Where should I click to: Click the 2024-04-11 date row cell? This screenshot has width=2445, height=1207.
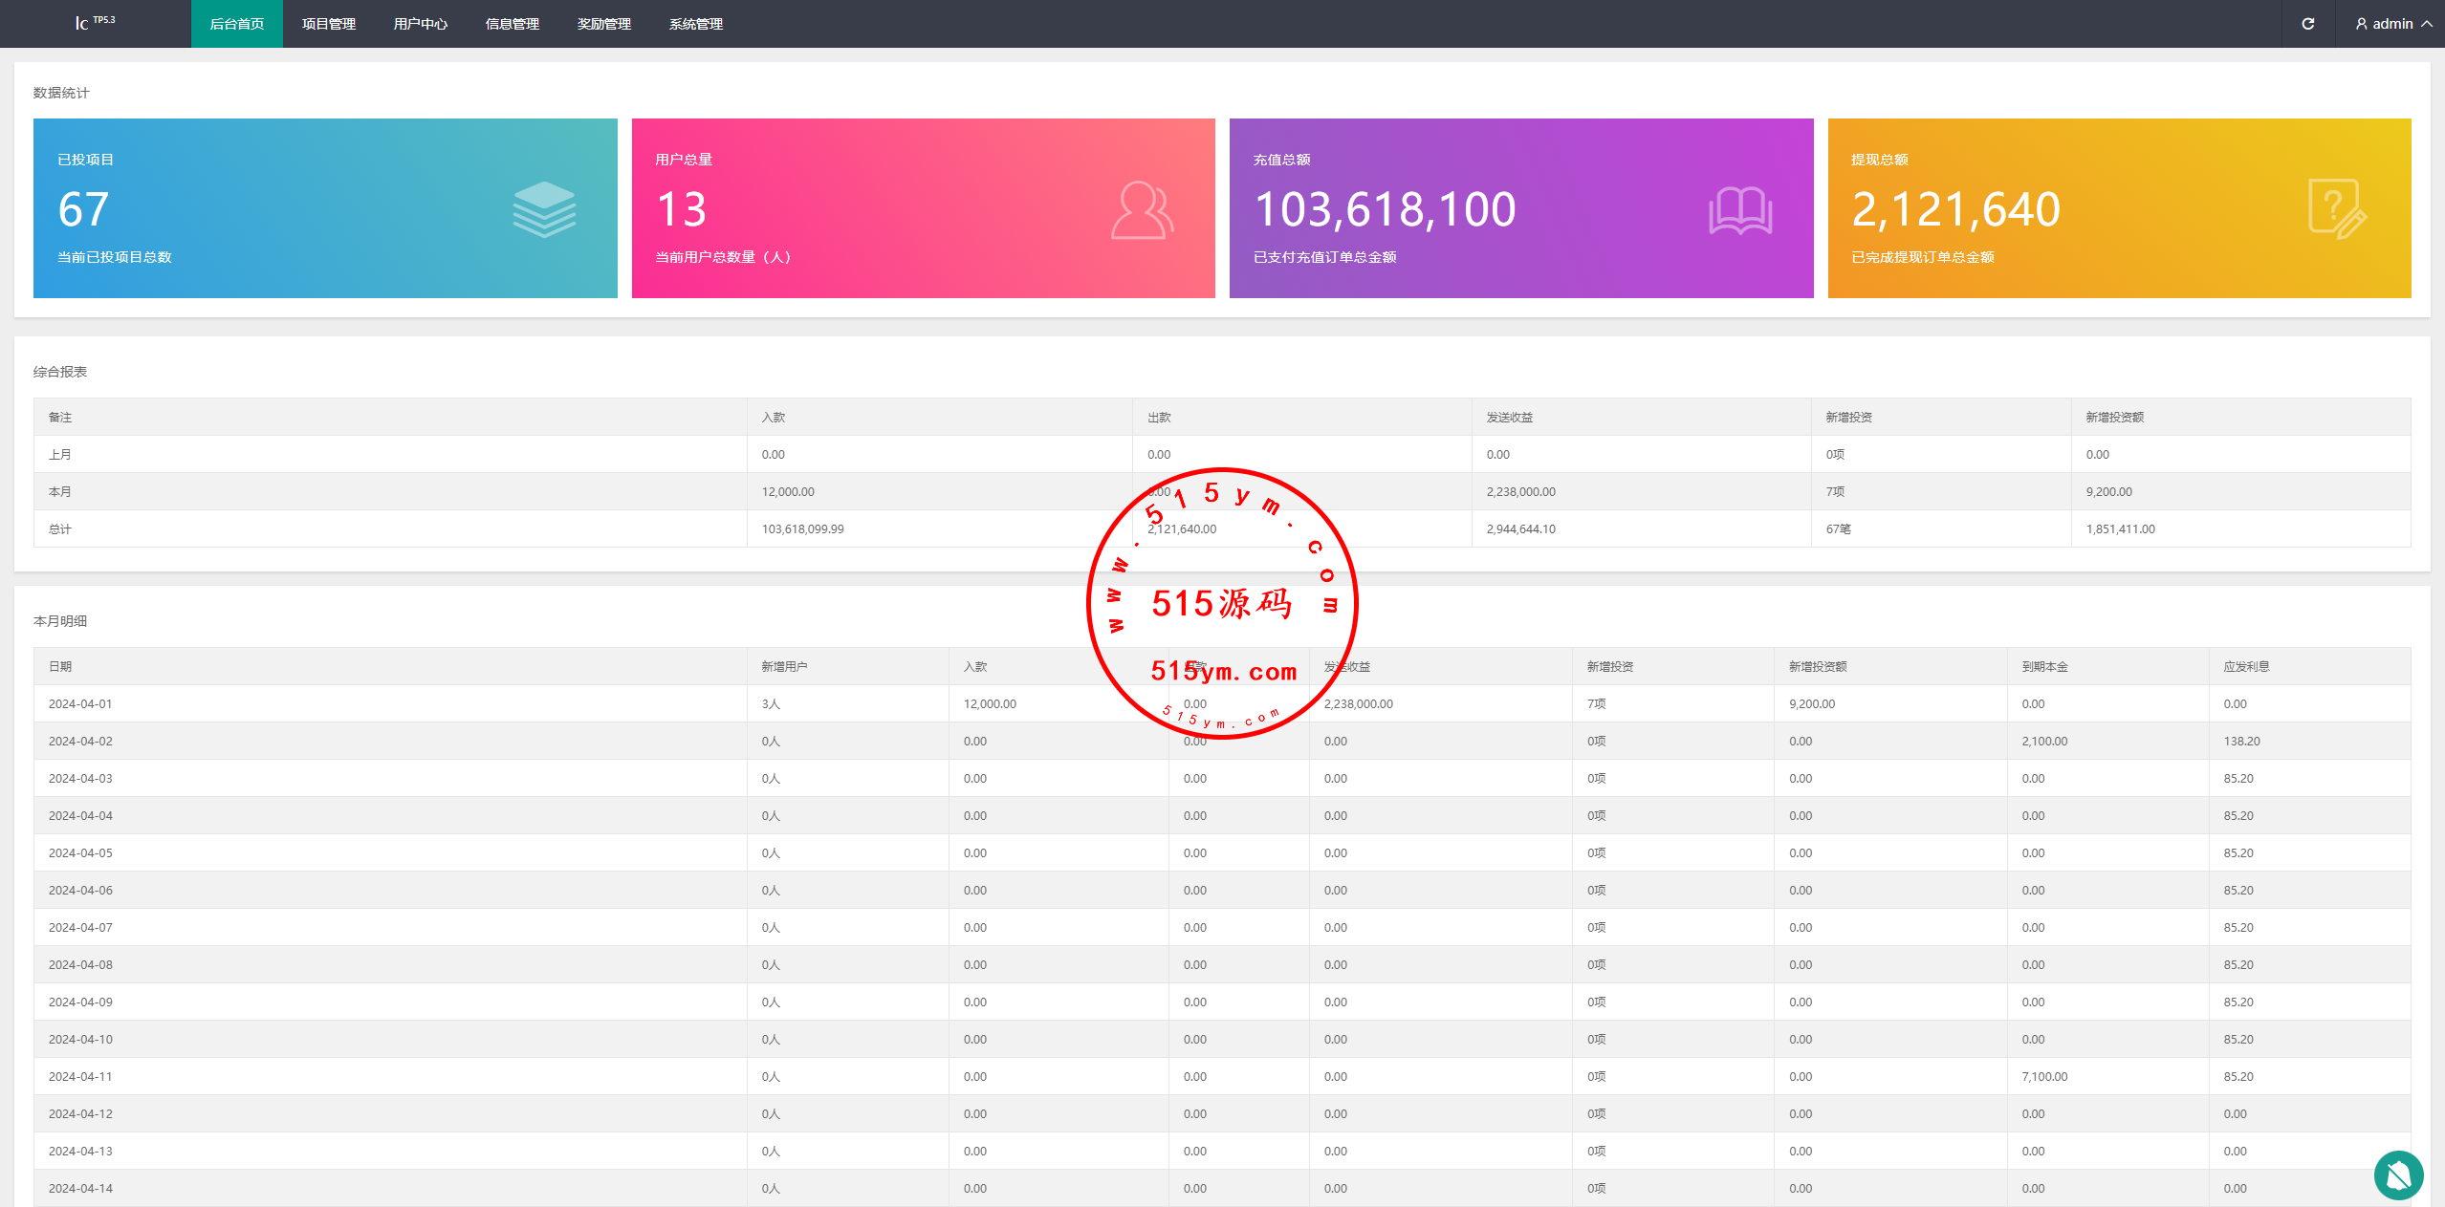coord(80,1076)
